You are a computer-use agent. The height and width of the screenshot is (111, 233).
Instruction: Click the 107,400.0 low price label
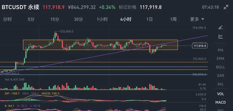12,74
